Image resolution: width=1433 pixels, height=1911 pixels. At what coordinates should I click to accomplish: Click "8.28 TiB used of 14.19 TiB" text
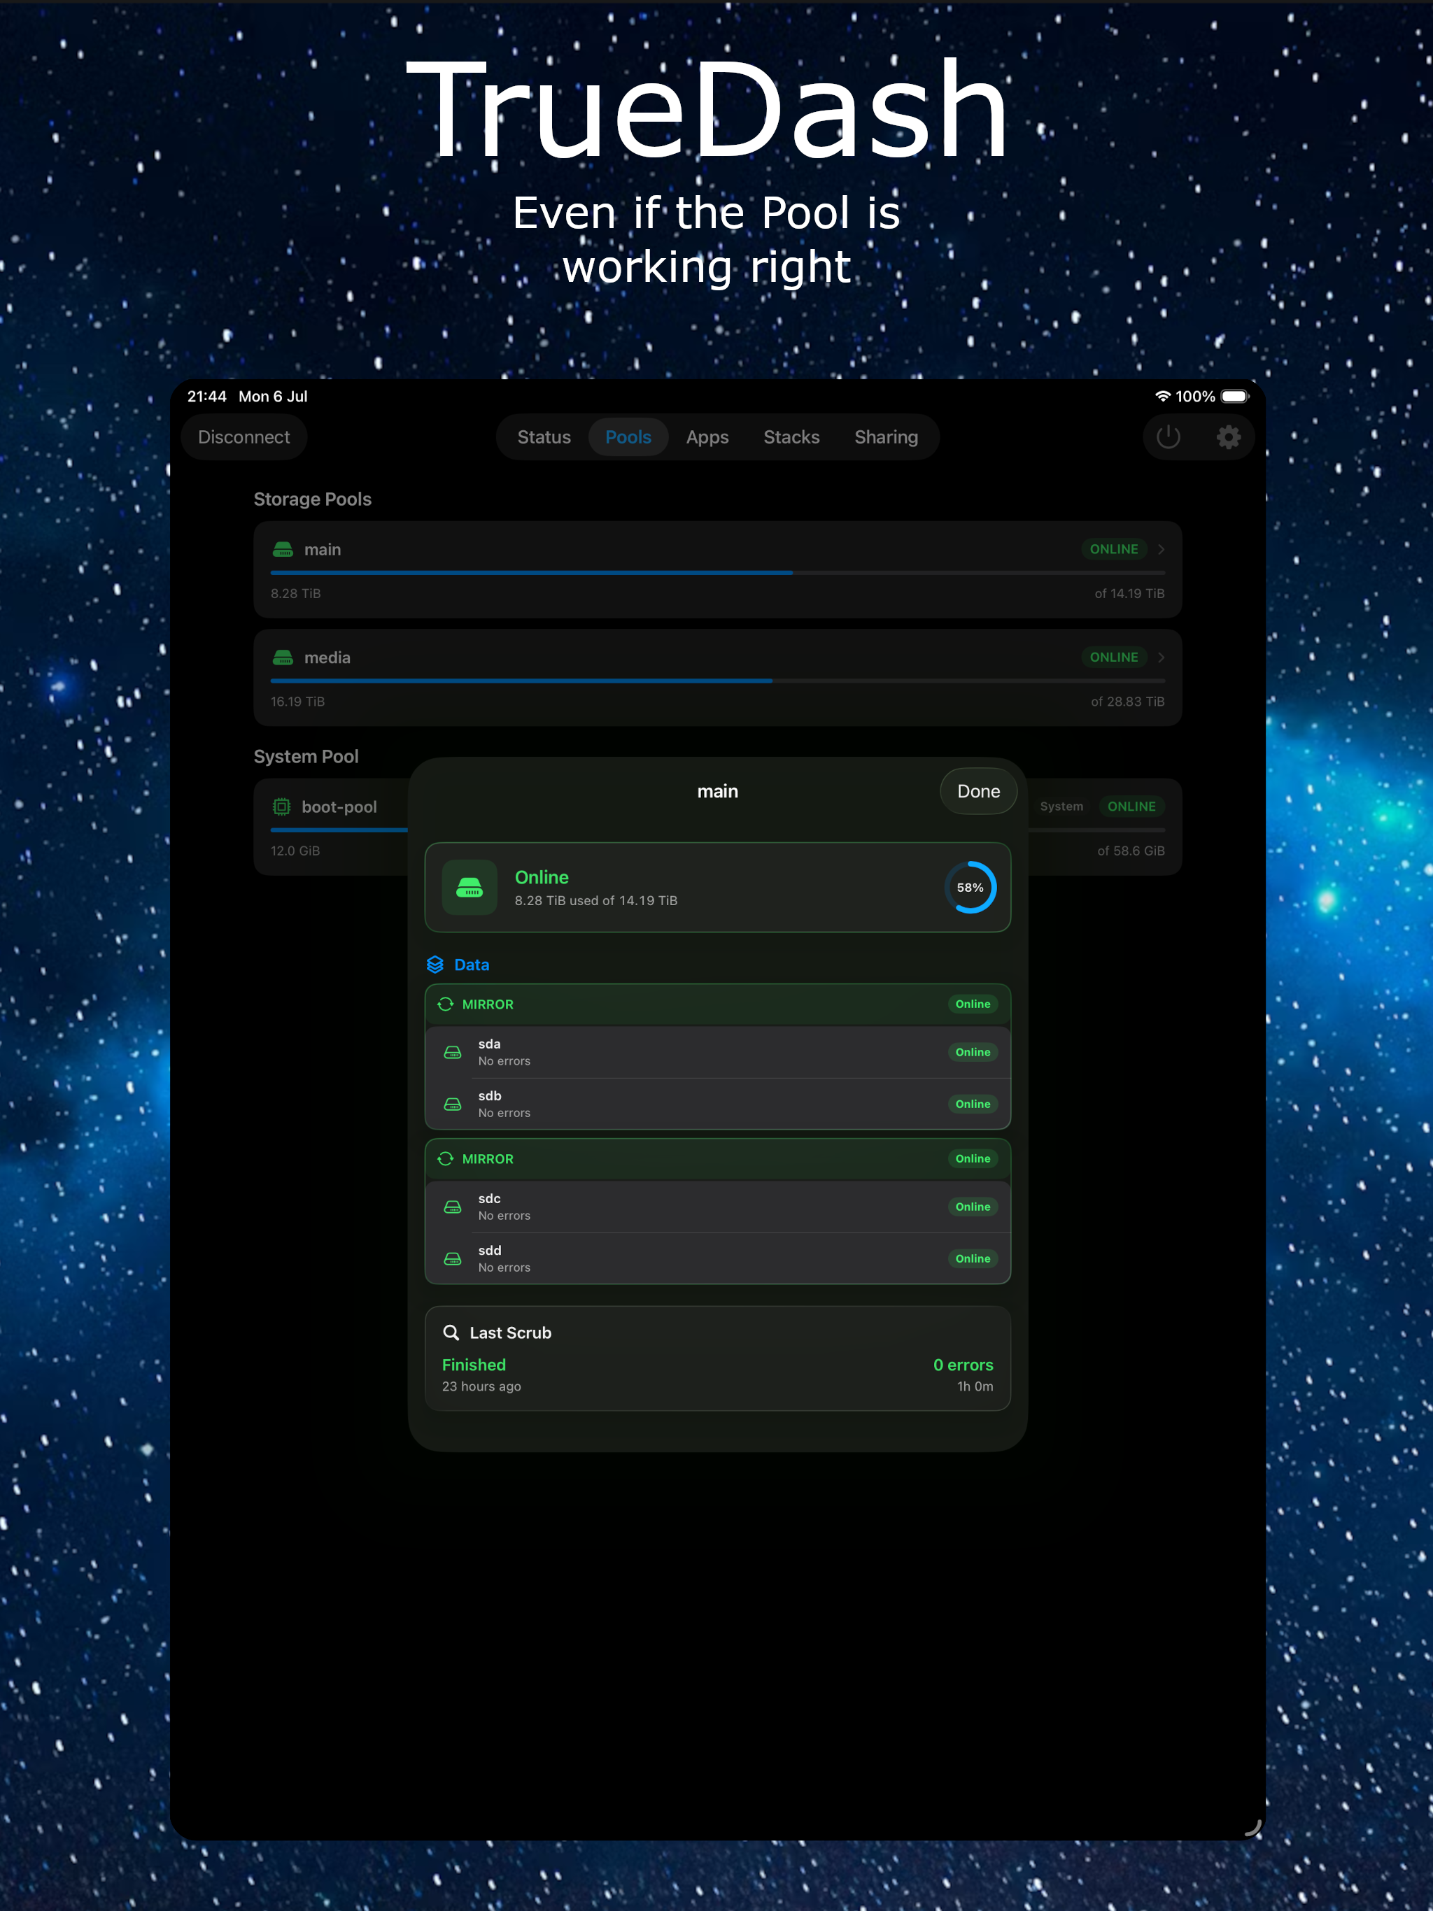click(595, 900)
